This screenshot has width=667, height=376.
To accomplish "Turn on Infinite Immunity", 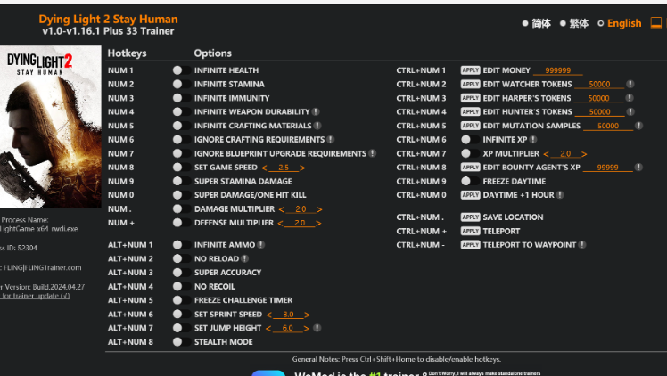I will pos(182,98).
